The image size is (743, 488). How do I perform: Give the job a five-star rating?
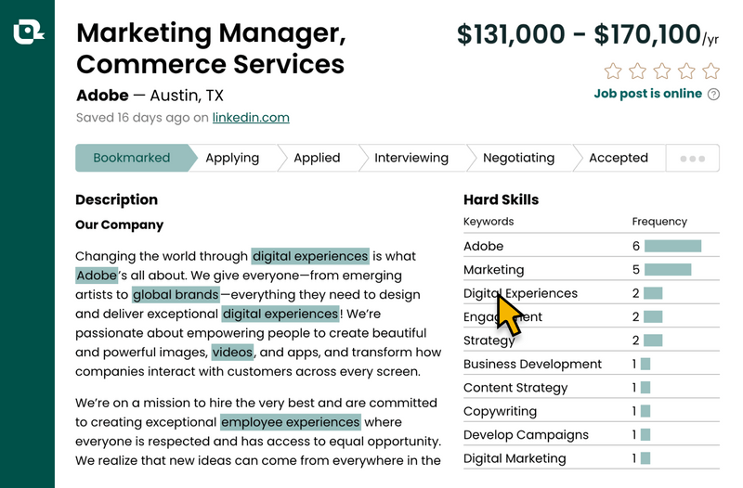point(710,71)
